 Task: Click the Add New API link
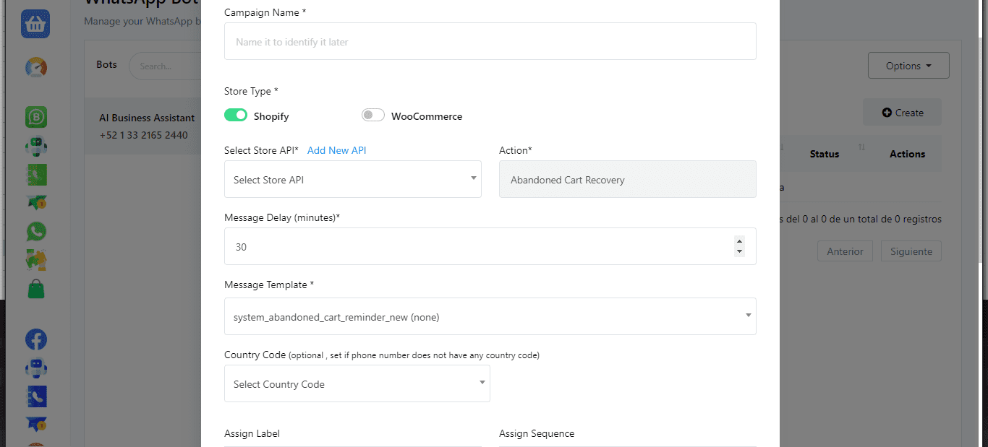(x=336, y=150)
